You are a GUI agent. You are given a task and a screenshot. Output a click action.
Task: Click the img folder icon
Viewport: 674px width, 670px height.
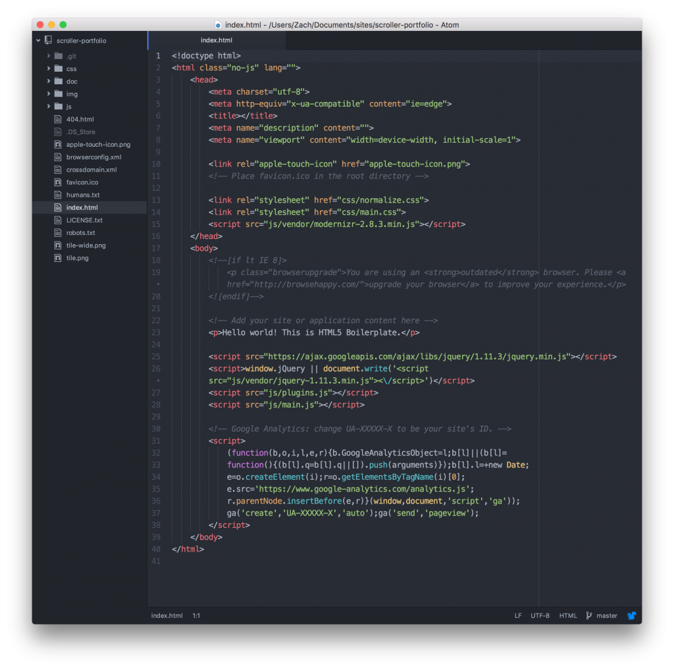coord(59,93)
